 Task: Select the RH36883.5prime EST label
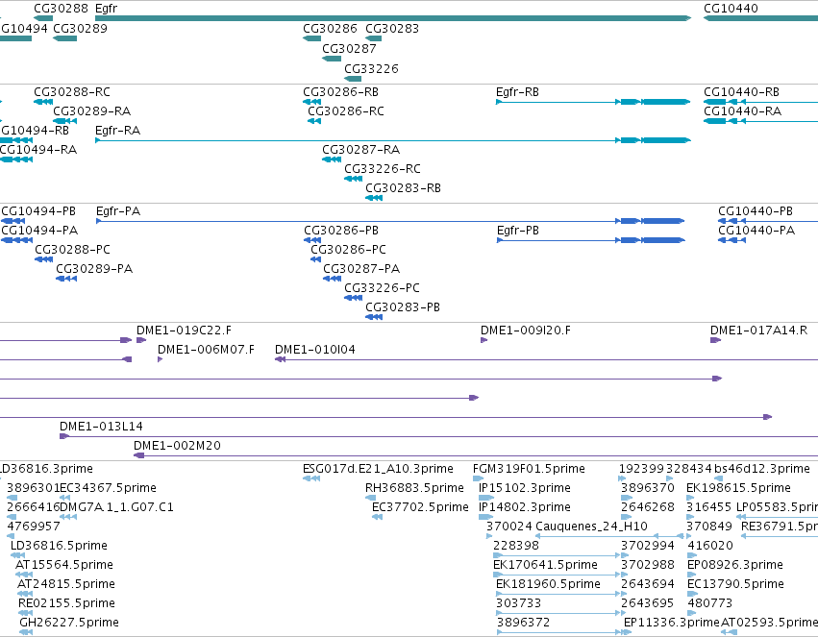pyautogui.click(x=414, y=488)
